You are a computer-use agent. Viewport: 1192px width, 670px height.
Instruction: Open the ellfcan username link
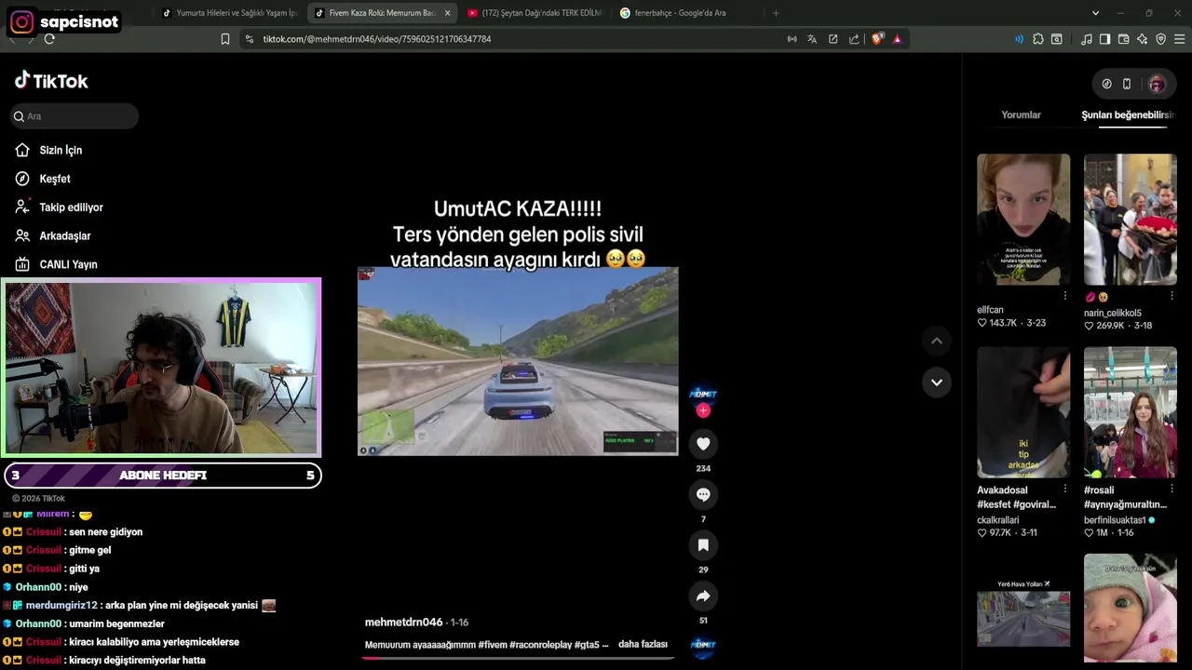(x=990, y=310)
